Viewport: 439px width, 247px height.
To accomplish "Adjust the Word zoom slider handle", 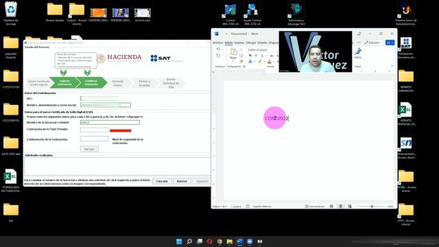I will click(372, 207).
